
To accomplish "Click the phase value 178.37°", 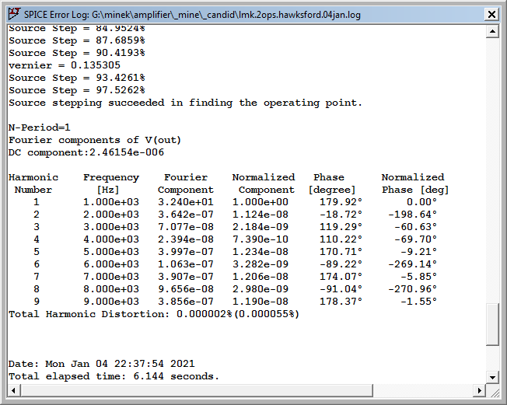I will click(x=341, y=302).
